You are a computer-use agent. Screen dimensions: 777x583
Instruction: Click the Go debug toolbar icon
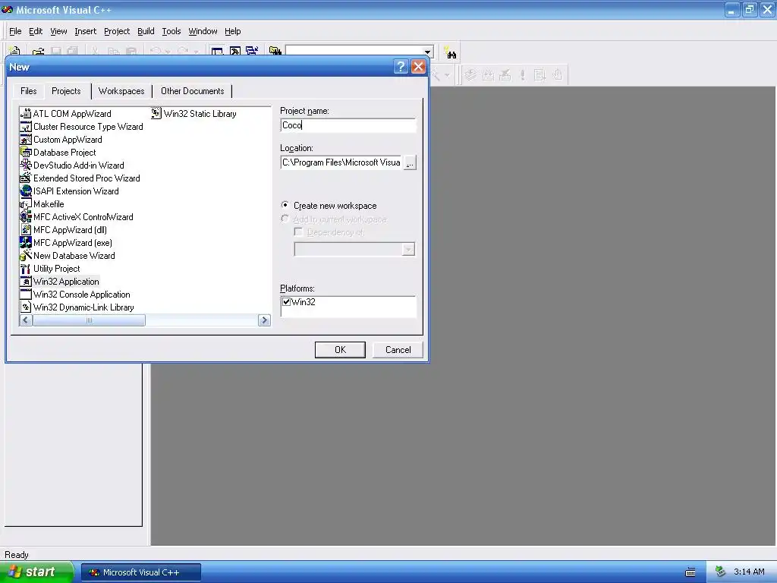tap(539, 75)
